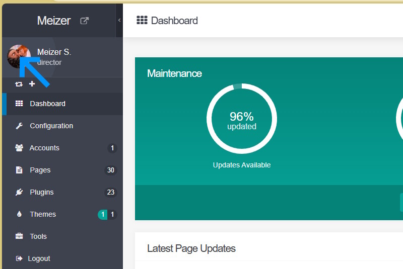Click the director role text

(x=49, y=62)
